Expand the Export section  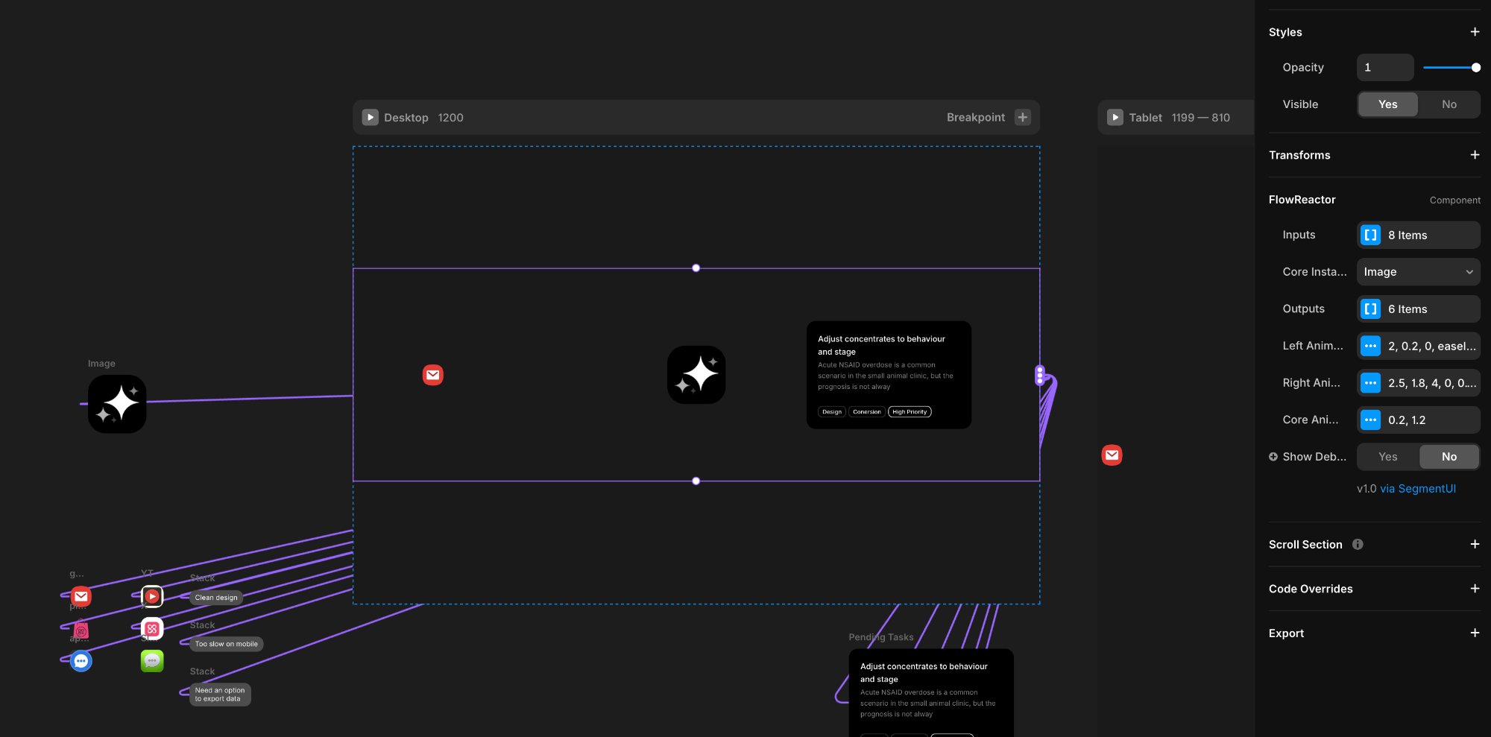point(1474,633)
